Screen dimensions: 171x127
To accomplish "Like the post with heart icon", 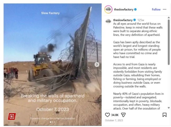I will click(107, 115).
